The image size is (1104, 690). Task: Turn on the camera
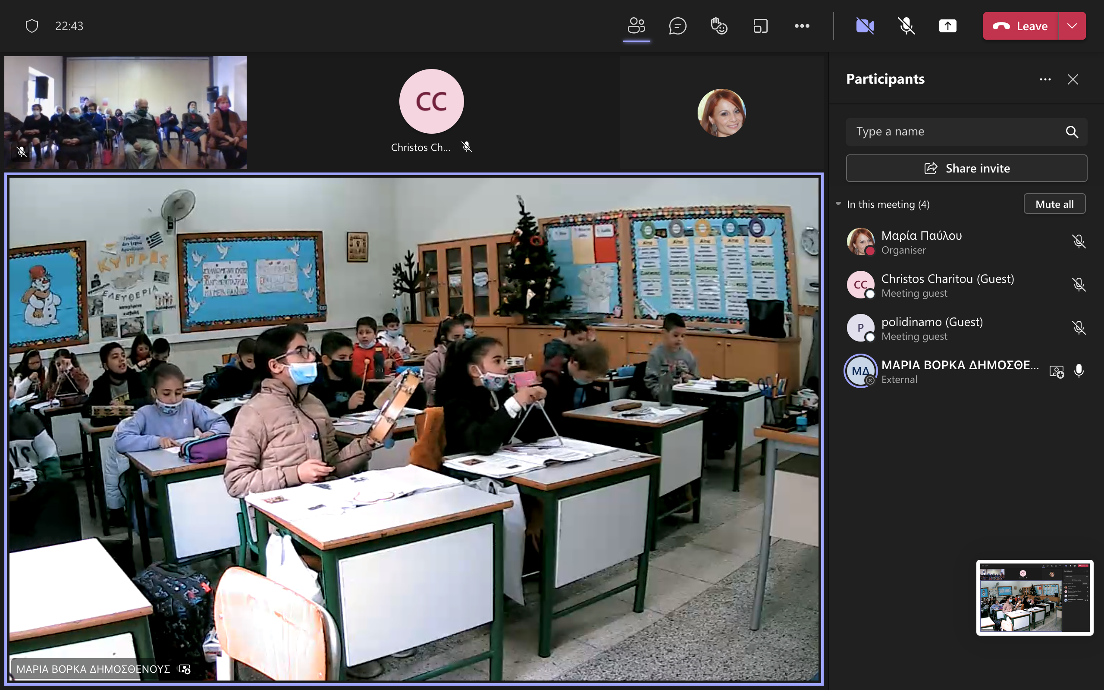coord(865,26)
